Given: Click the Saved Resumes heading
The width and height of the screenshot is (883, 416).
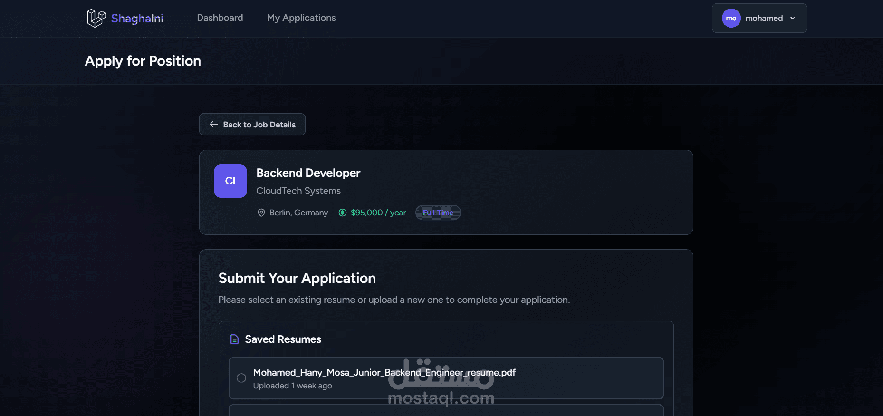Looking at the screenshot, I should point(283,339).
